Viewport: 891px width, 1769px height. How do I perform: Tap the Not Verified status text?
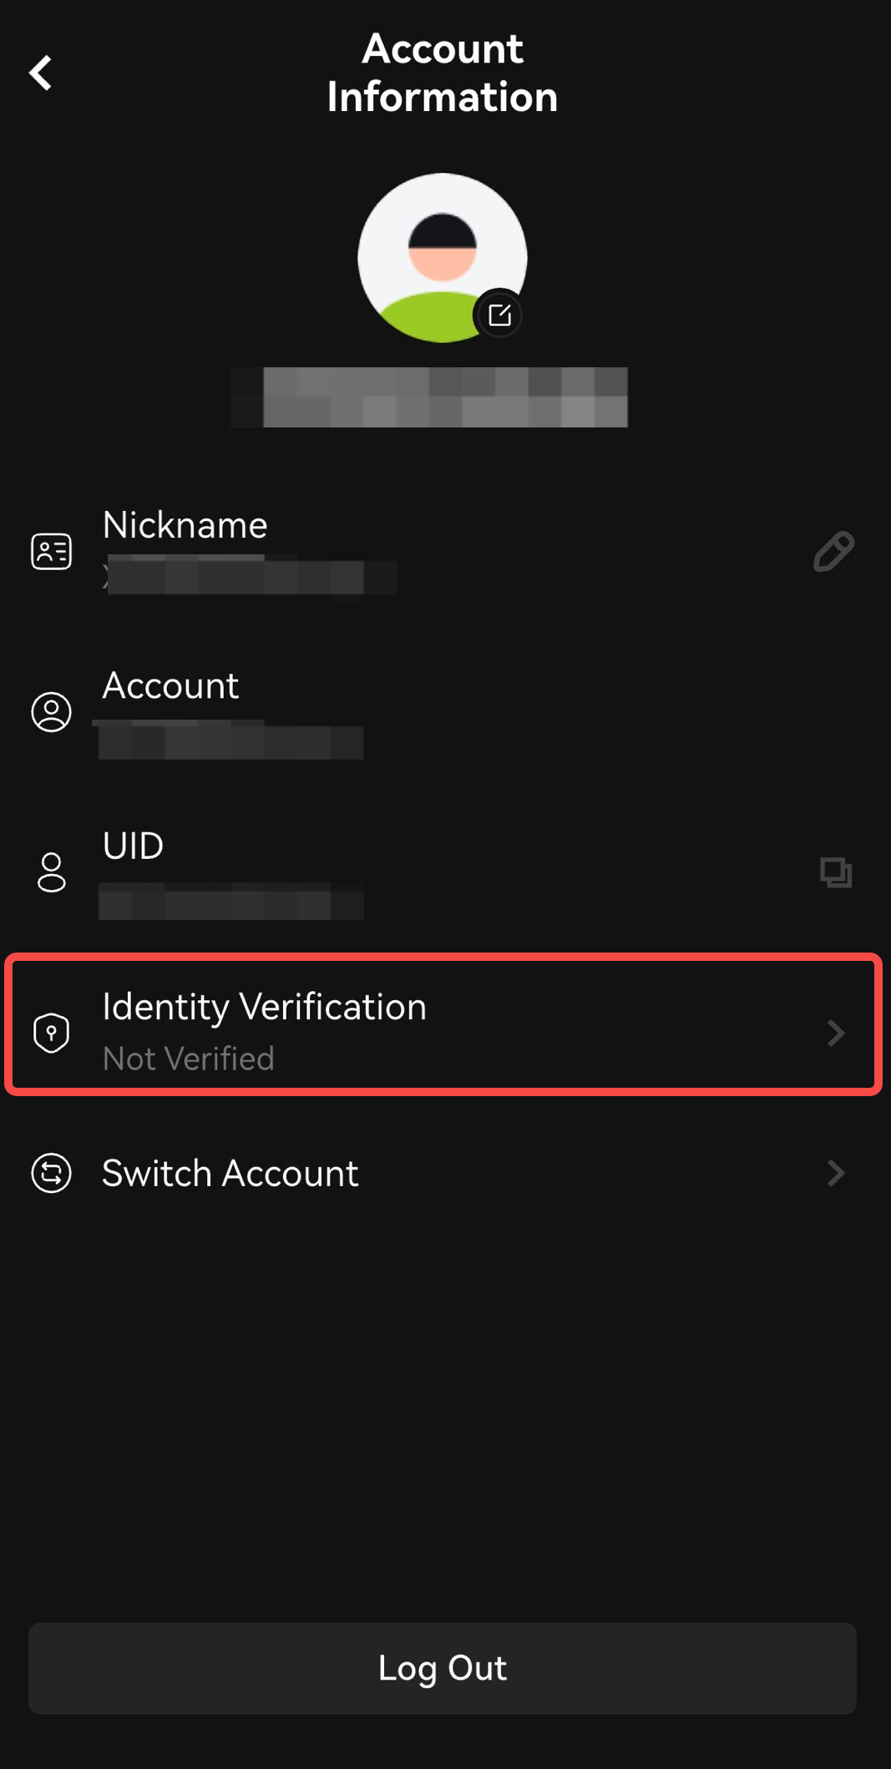tap(189, 1059)
